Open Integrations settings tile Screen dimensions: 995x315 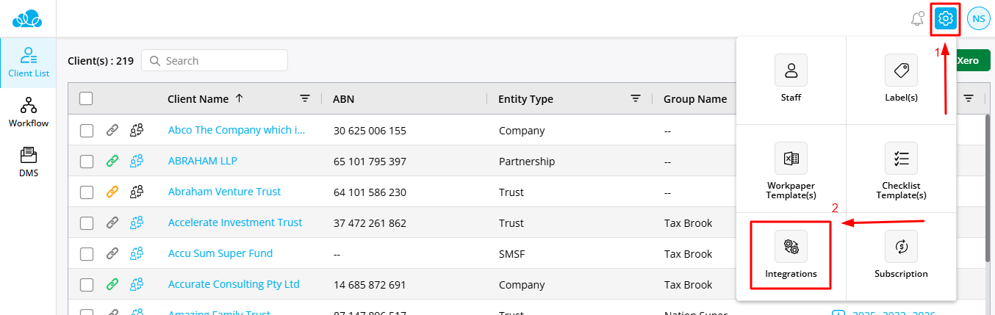coord(791,255)
